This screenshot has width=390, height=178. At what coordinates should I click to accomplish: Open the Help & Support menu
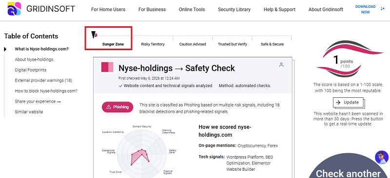click(279, 9)
